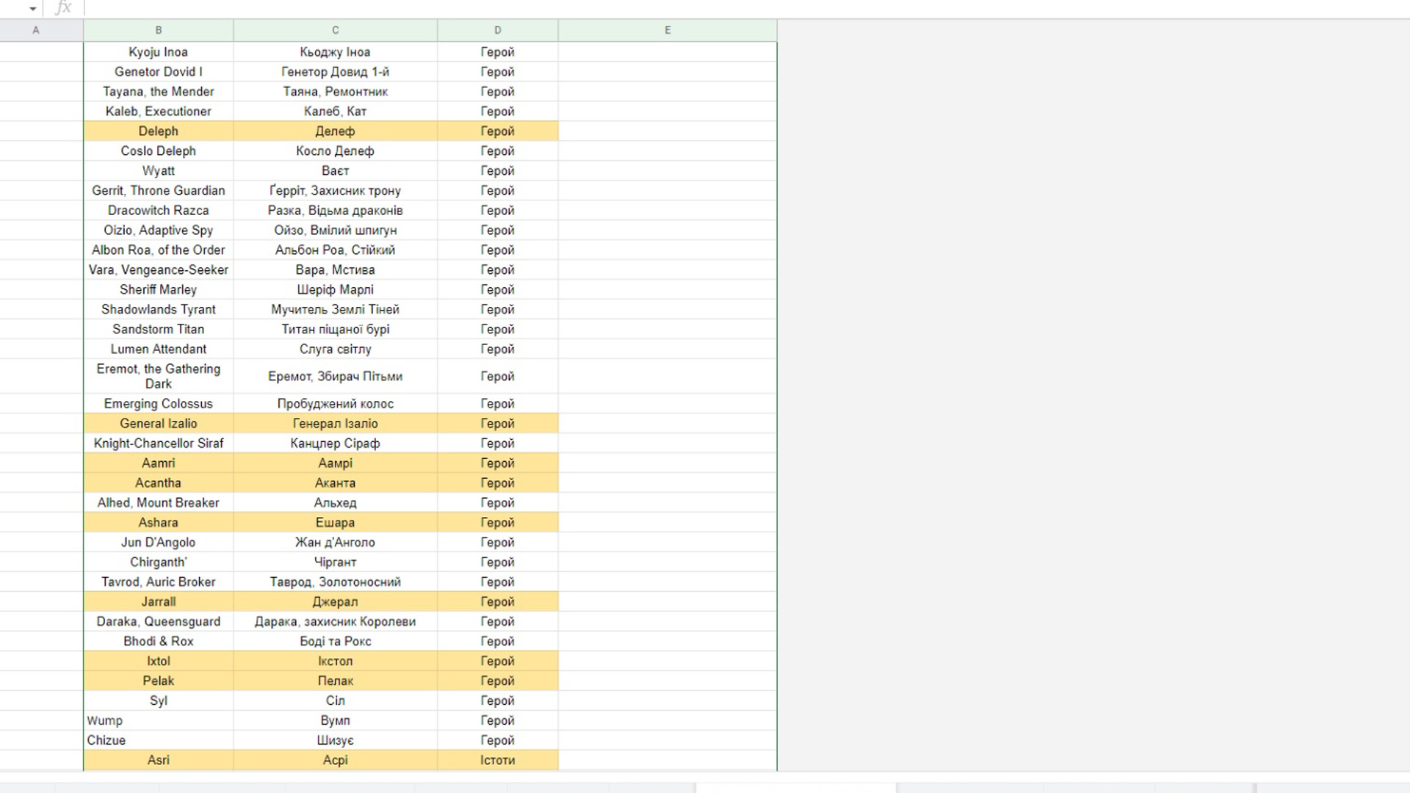The image size is (1410, 793).
Task: Select column B header
Action: (158, 30)
